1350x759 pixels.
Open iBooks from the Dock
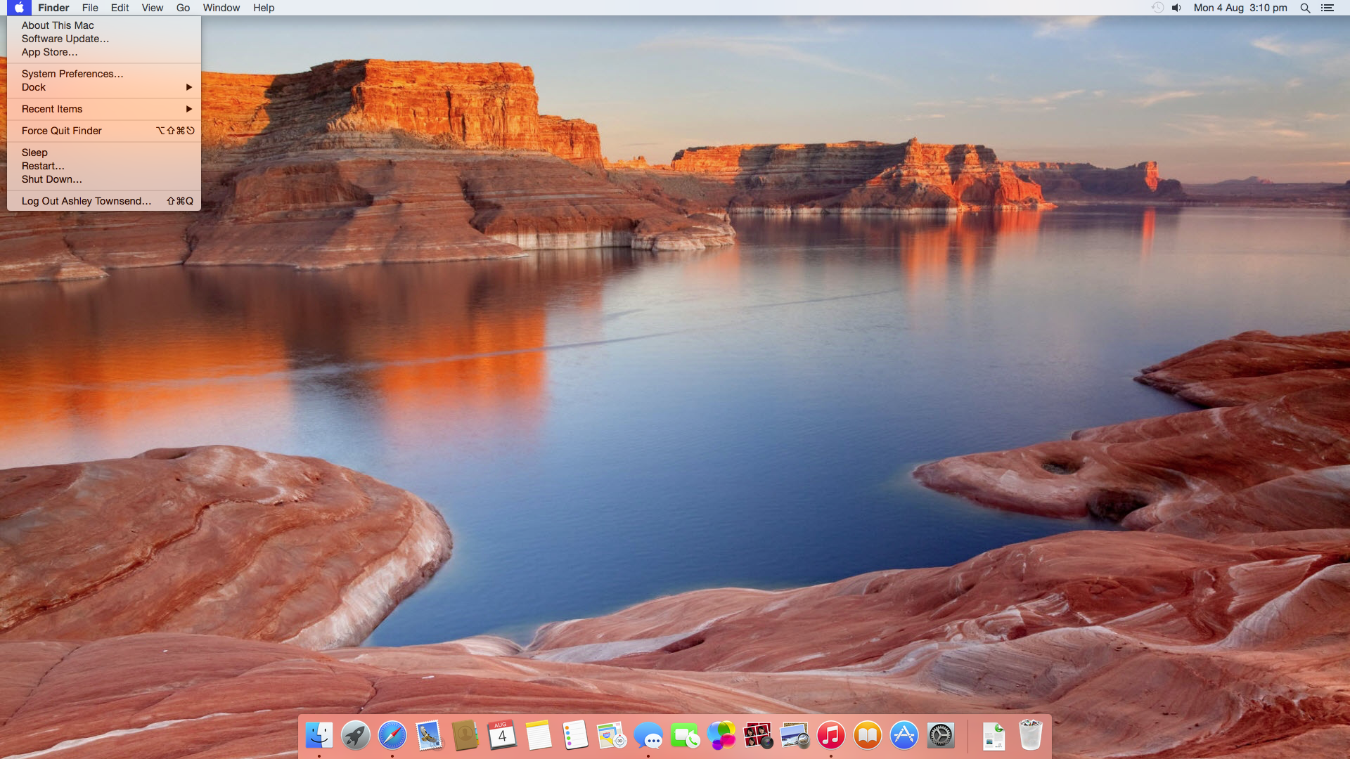868,736
